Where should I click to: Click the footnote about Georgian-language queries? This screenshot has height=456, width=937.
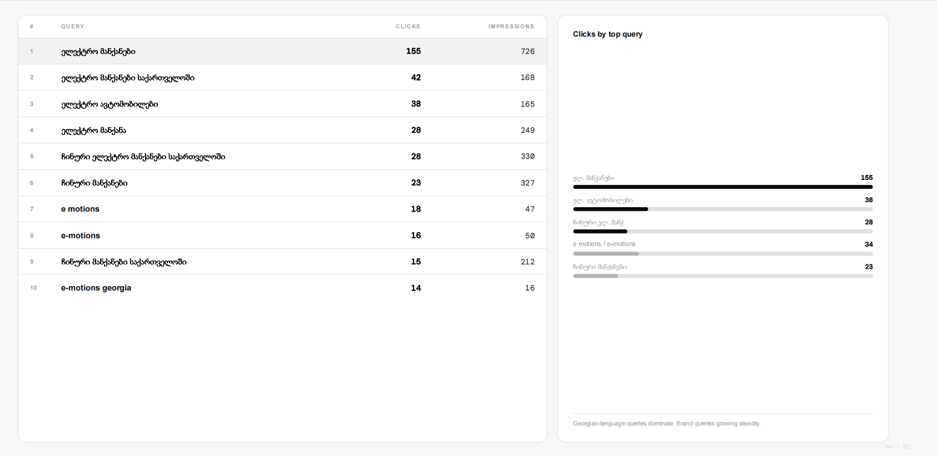666,423
